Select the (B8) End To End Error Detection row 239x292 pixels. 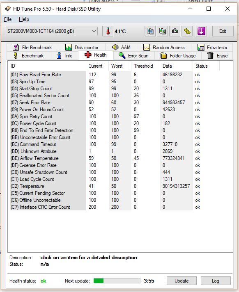115,130
